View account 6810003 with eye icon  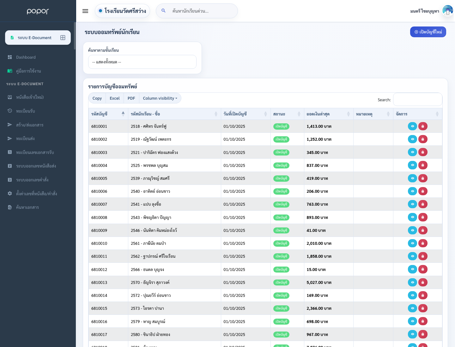(412, 152)
